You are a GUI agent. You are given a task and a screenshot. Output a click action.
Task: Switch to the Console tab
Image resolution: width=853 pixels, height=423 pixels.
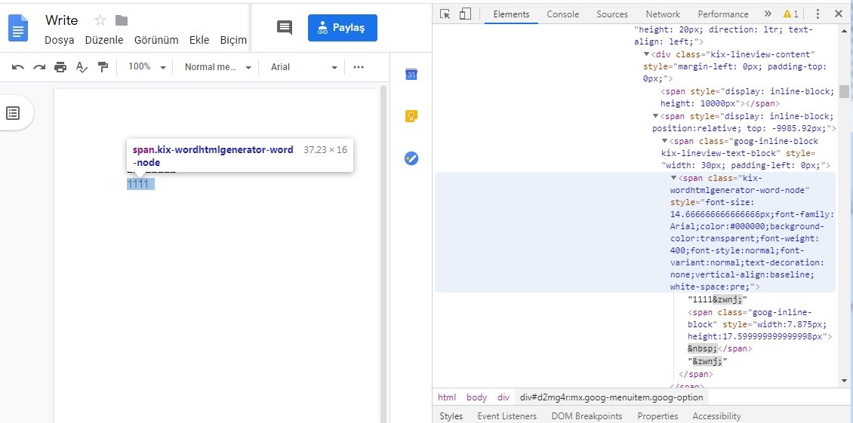[x=563, y=14]
